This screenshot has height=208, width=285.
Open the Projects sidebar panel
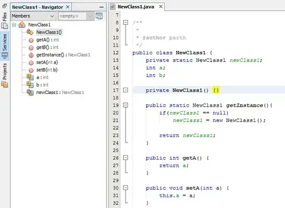point(5,75)
